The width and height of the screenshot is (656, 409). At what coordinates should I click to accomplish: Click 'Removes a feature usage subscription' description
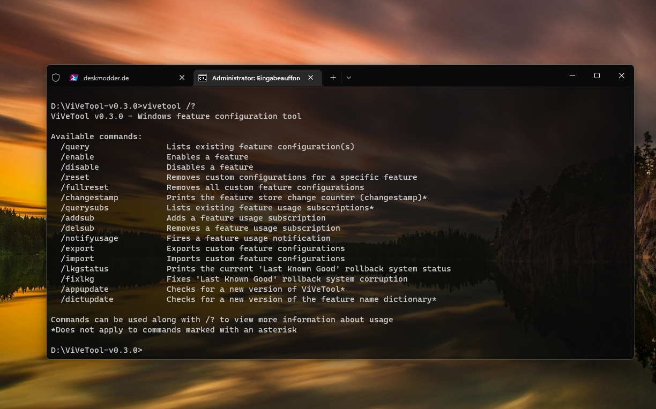click(x=254, y=228)
